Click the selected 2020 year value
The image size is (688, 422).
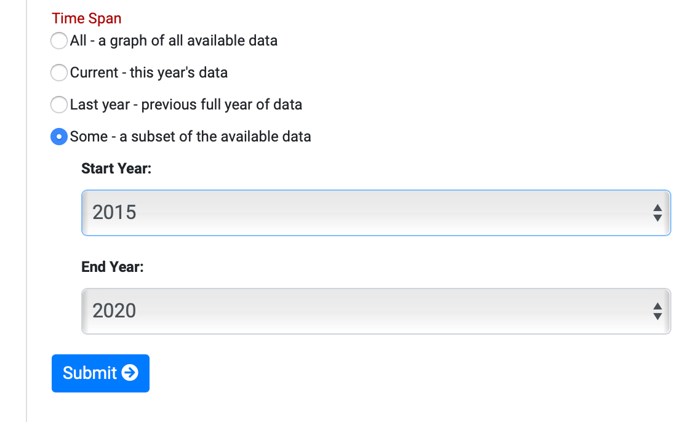tap(114, 311)
